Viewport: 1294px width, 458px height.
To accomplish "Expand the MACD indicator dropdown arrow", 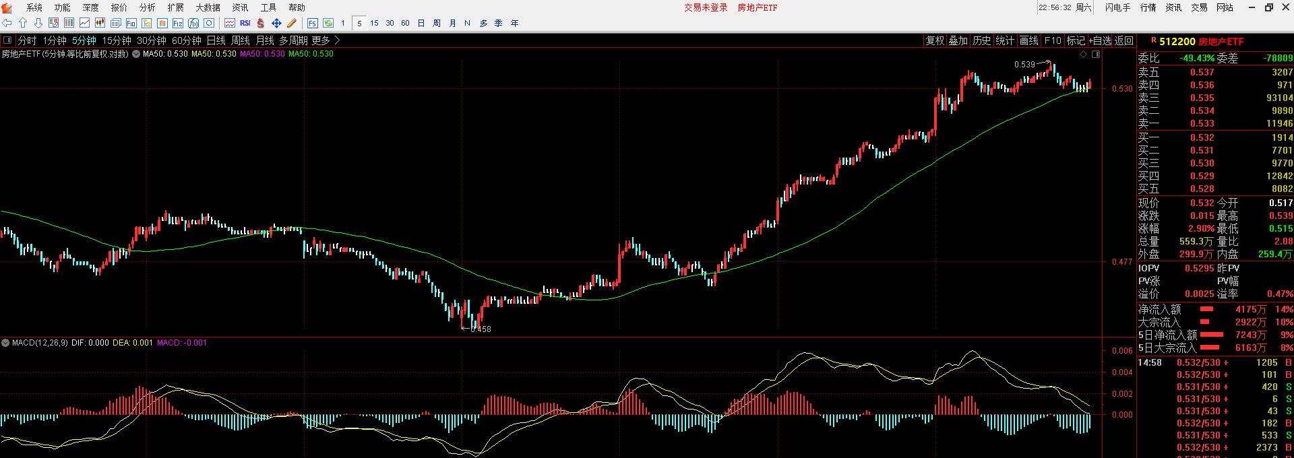I will click(x=5, y=343).
